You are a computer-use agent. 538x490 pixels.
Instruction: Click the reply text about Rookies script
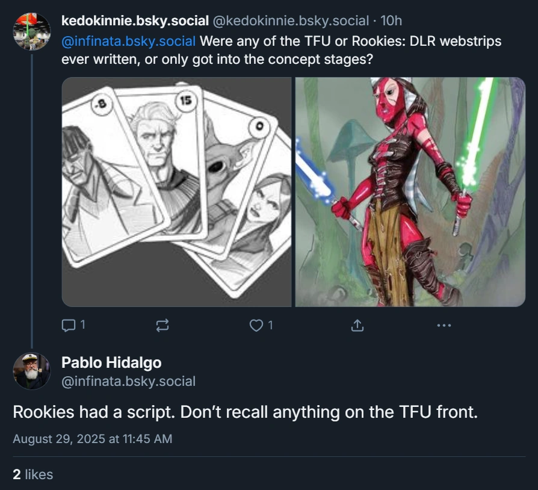[x=246, y=412]
